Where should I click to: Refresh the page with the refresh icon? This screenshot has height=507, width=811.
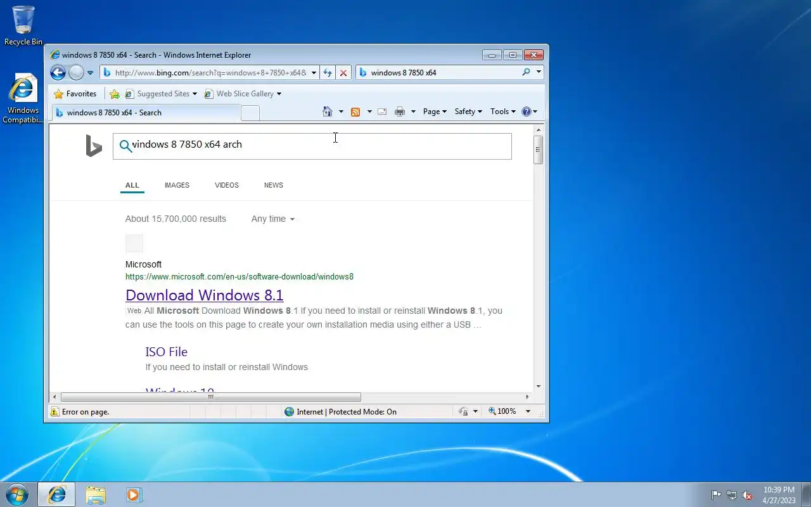328,73
